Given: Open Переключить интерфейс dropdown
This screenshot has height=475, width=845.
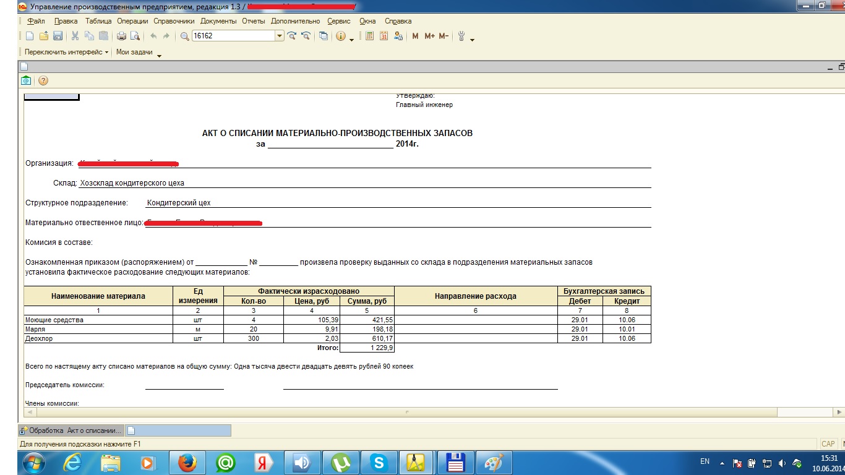Looking at the screenshot, I should click(66, 52).
